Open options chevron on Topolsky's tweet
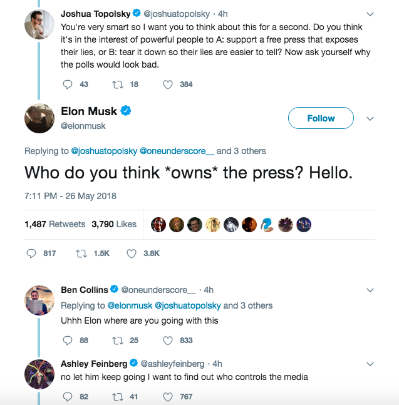399x405 pixels. [370, 13]
